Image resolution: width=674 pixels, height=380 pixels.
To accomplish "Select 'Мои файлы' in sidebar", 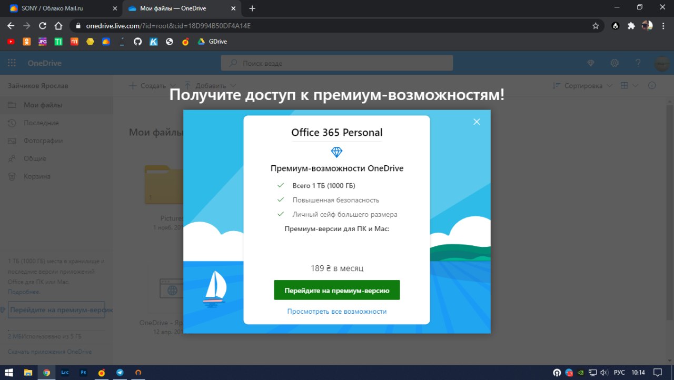I will point(56,105).
